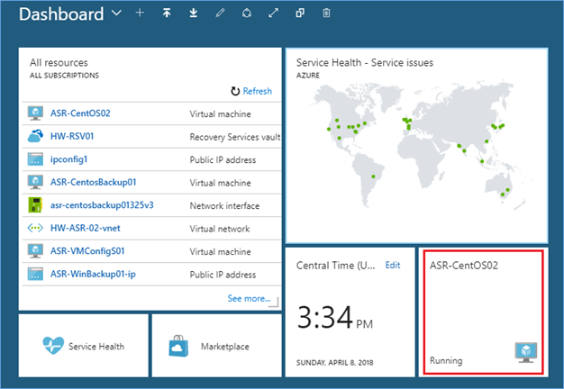
Task: Click the Recovery Services vault type text
Action: coord(235,137)
